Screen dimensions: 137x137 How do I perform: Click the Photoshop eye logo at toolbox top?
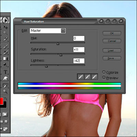pos(5,20)
